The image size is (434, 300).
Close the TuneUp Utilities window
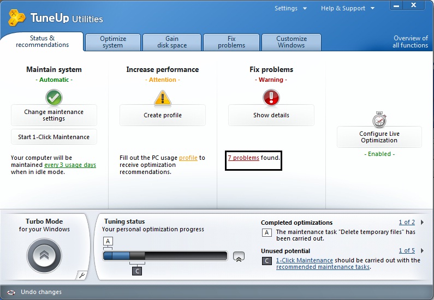(413, 5)
